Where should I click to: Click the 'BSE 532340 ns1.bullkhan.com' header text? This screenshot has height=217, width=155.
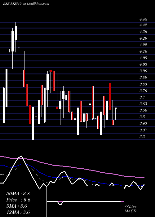[26, 4]
